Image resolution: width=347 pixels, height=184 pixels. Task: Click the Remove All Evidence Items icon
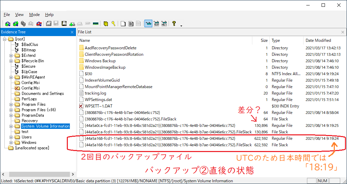pos(39,23)
